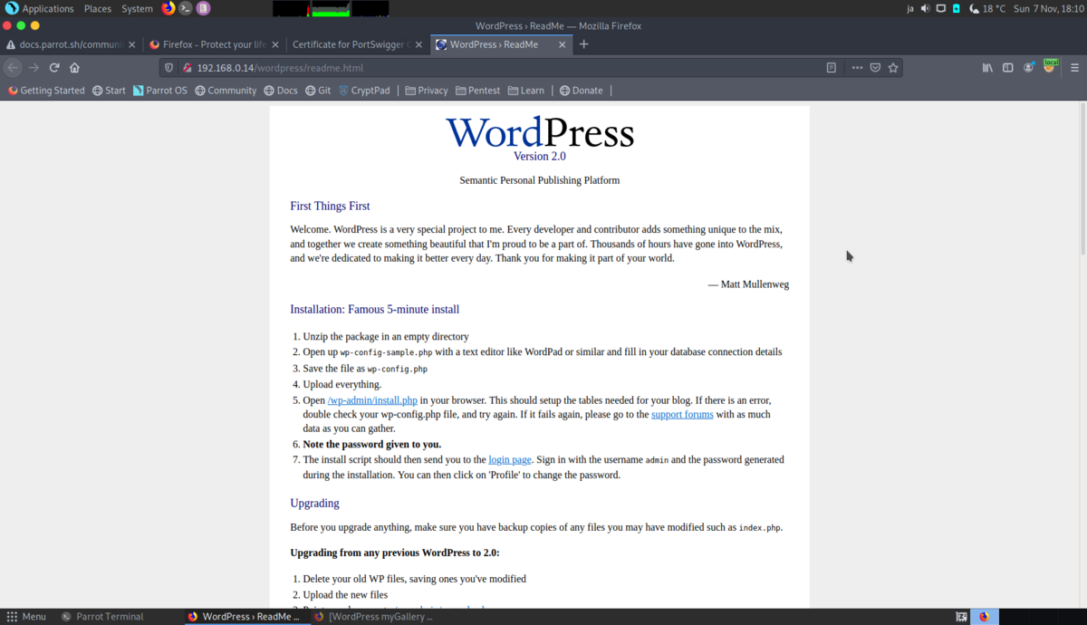
Task: Open the Parrot OS bookmark
Action: [x=159, y=91]
